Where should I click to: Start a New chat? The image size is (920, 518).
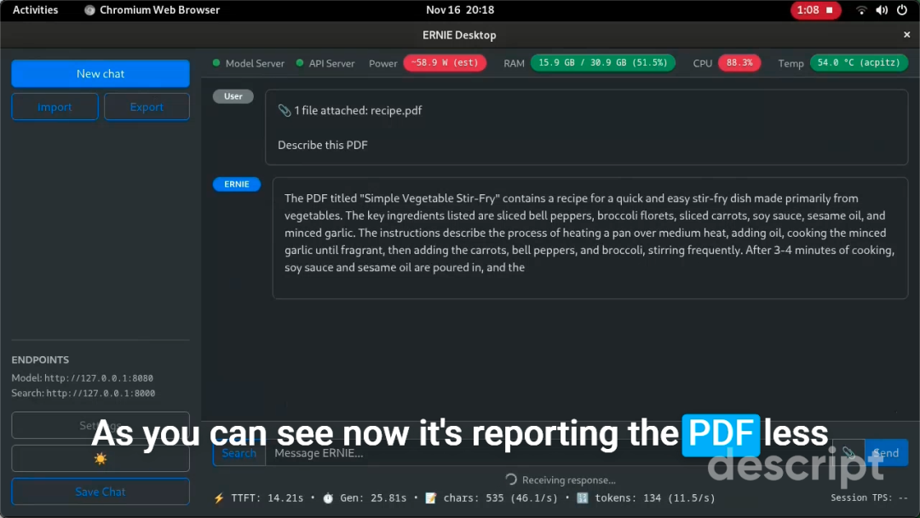[101, 74]
